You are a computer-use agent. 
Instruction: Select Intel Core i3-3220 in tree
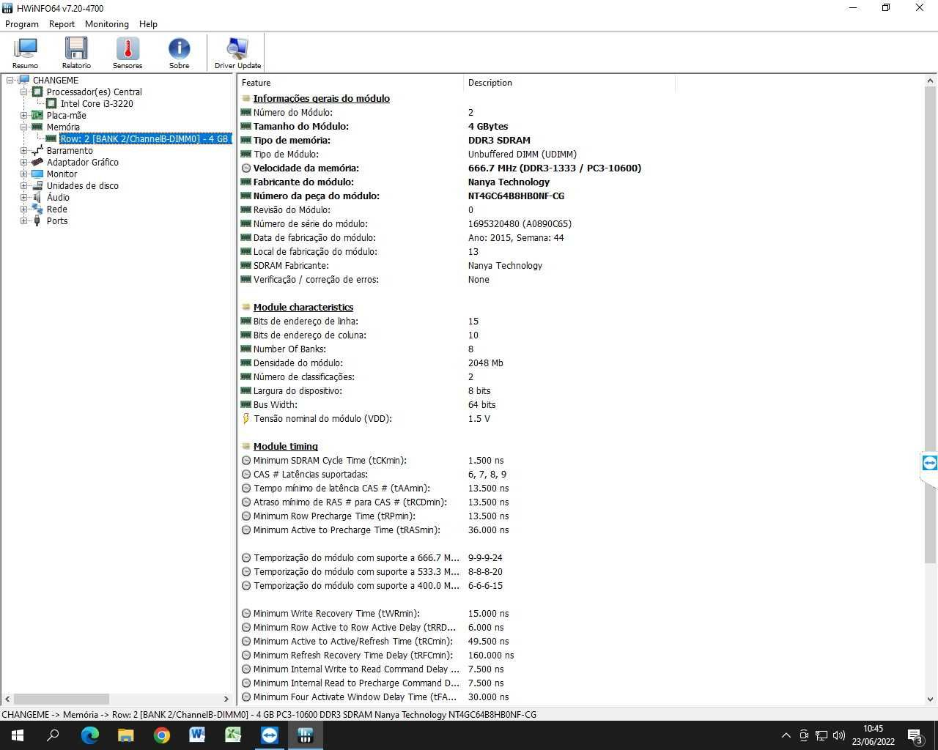pos(97,103)
